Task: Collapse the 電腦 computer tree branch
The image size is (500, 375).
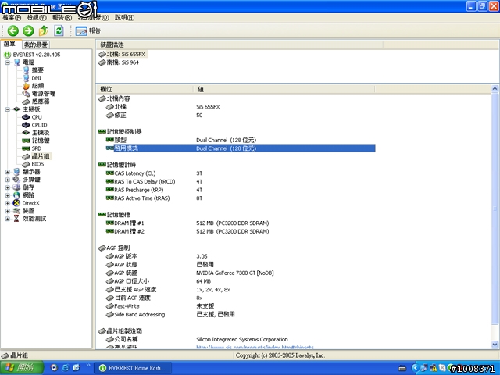Action: coord(7,62)
